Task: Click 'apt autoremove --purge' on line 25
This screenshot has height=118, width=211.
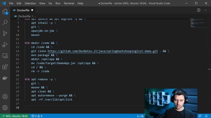Action: tap(49, 95)
